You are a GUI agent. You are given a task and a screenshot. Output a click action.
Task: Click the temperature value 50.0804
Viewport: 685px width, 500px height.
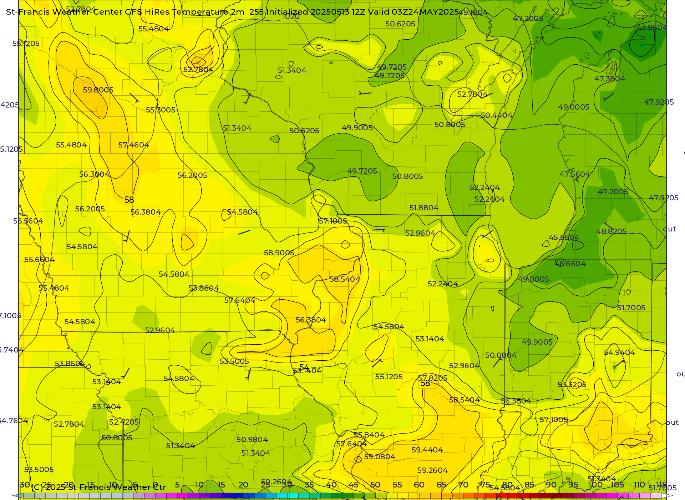coord(501,355)
